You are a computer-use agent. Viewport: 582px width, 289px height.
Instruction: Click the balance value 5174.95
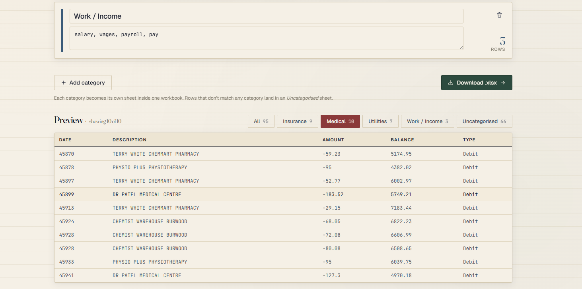[x=401, y=154]
